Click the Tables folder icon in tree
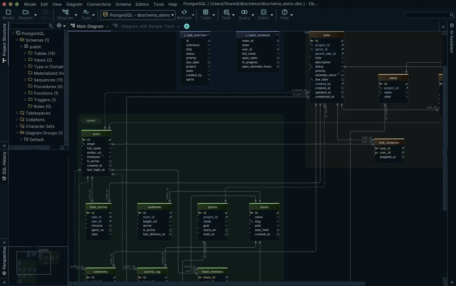456x286 pixels. pyautogui.click(x=30, y=53)
